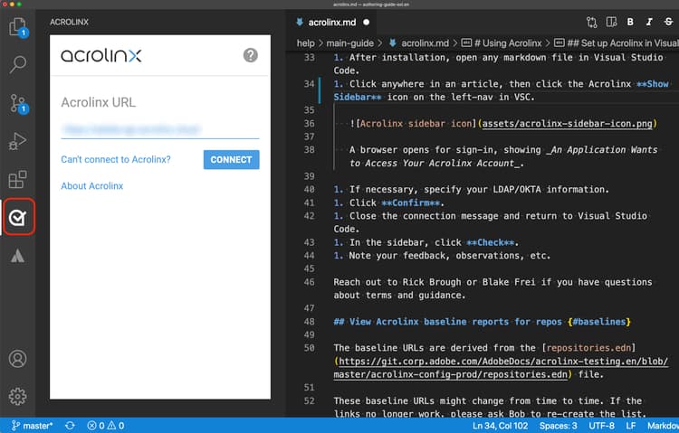Viewport: 679px width, 433px height.
Task: Click line number 48 in the gutter
Action: 310,322
